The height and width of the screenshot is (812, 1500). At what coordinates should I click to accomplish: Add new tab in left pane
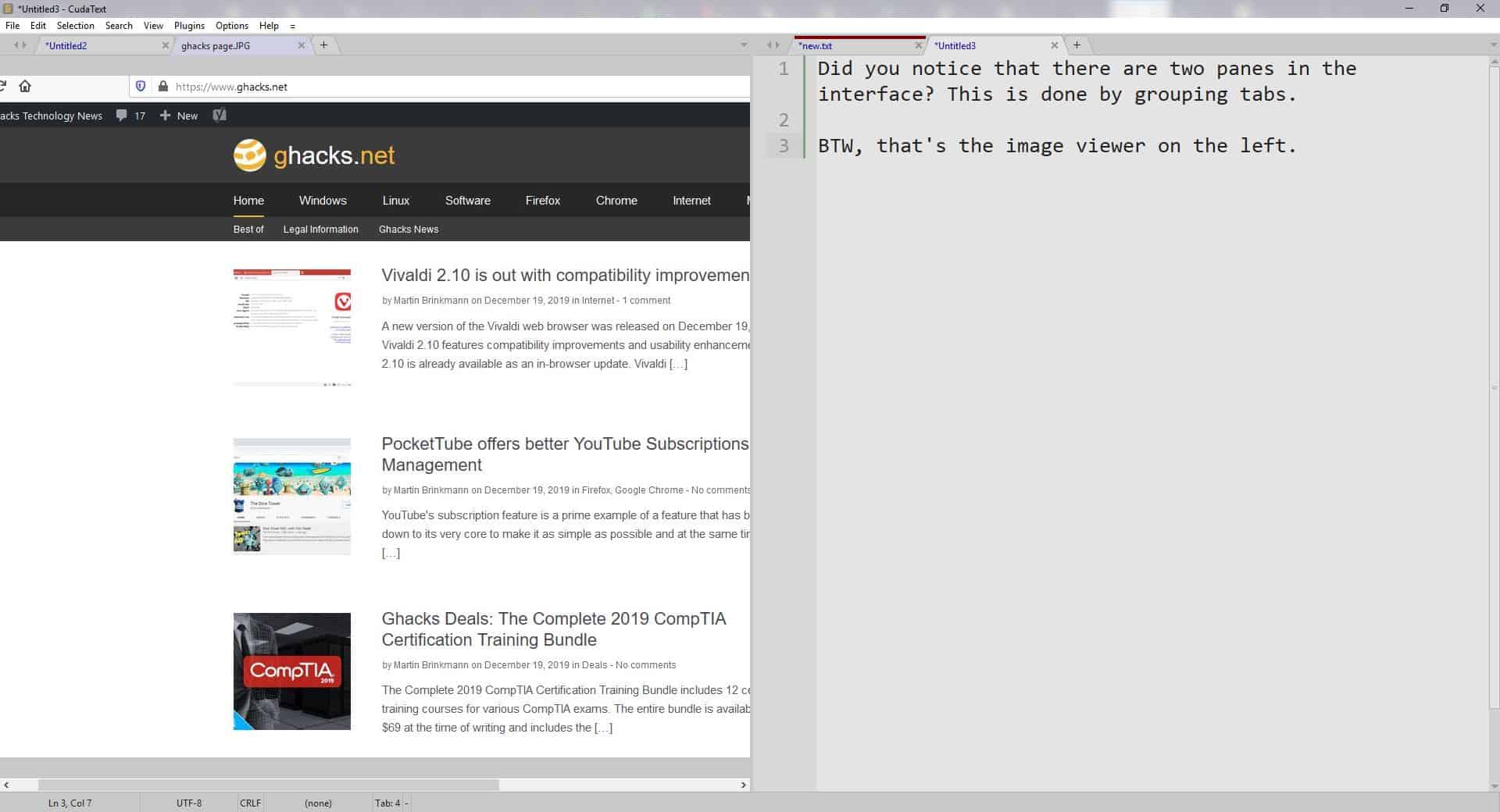(323, 45)
